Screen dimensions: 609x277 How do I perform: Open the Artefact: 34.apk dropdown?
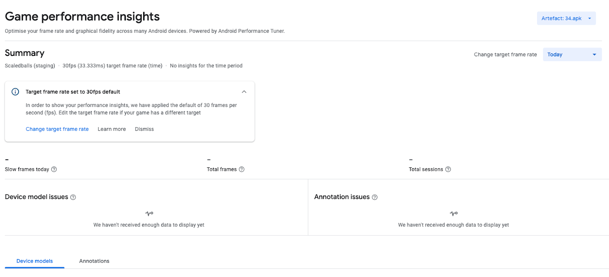[x=566, y=18]
